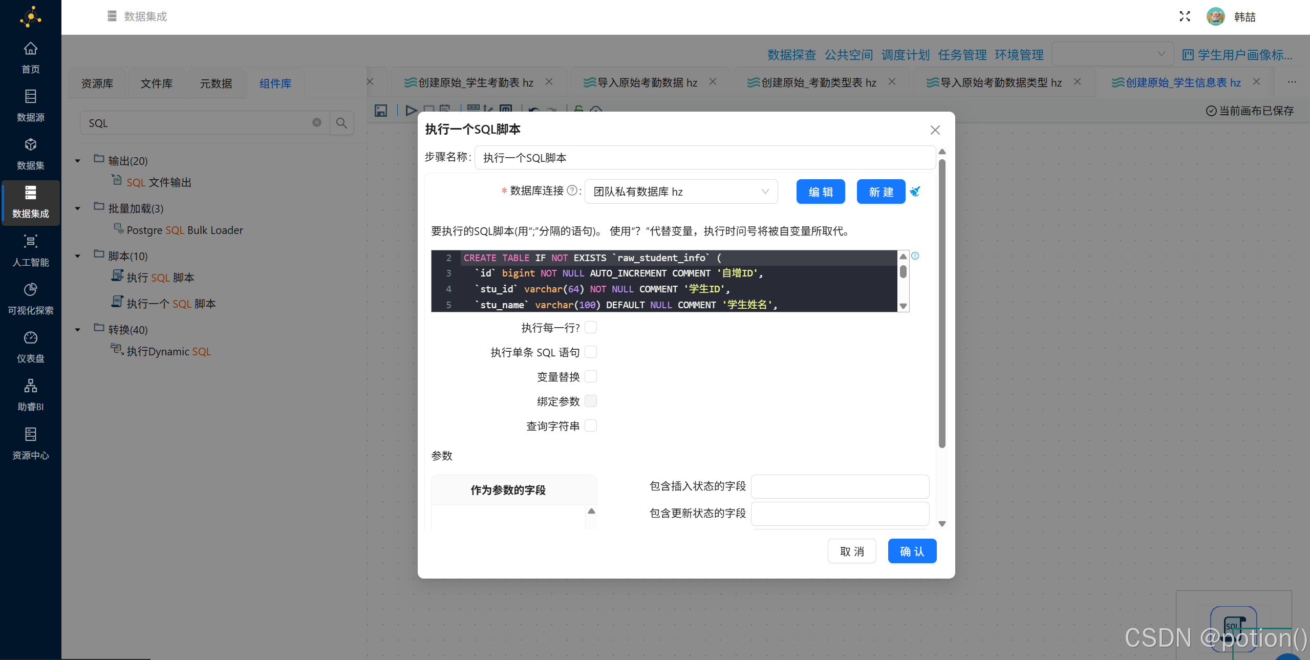Click the 包含插入状态的字段 input field
The width and height of the screenshot is (1310, 660).
pyautogui.click(x=840, y=486)
